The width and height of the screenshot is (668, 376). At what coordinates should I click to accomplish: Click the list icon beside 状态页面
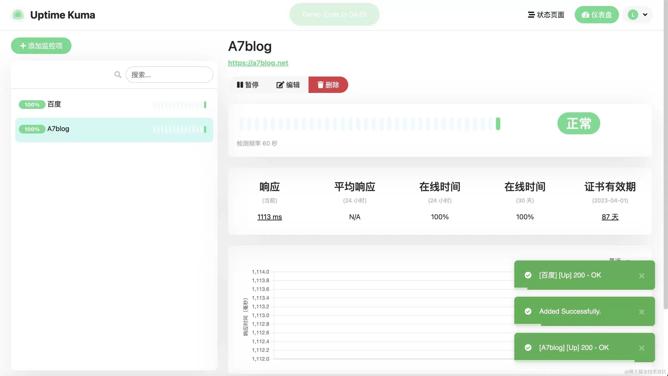(531, 15)
